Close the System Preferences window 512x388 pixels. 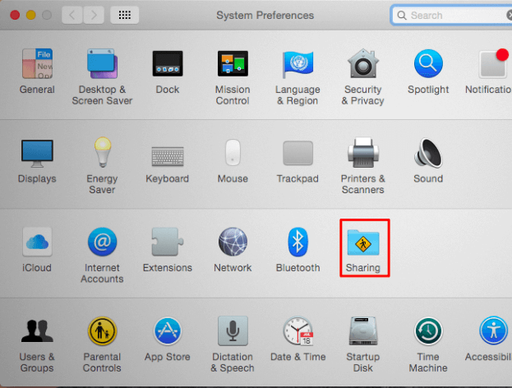15,15
